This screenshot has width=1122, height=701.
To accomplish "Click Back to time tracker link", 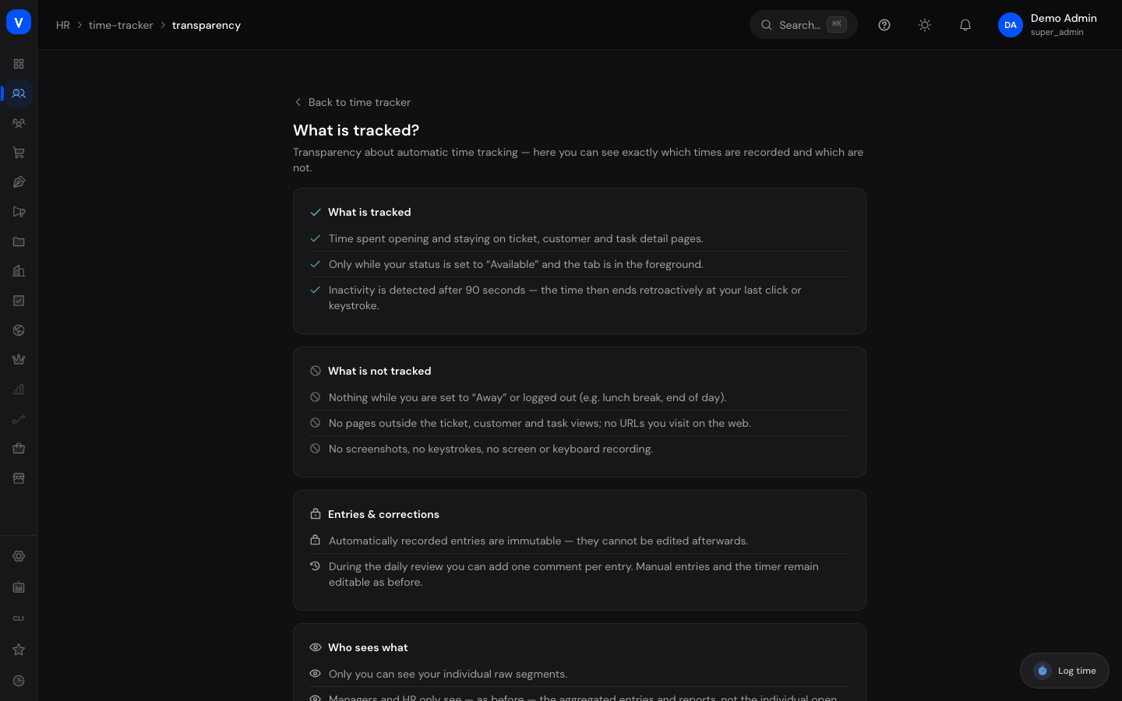I will (x=352, y=102).
